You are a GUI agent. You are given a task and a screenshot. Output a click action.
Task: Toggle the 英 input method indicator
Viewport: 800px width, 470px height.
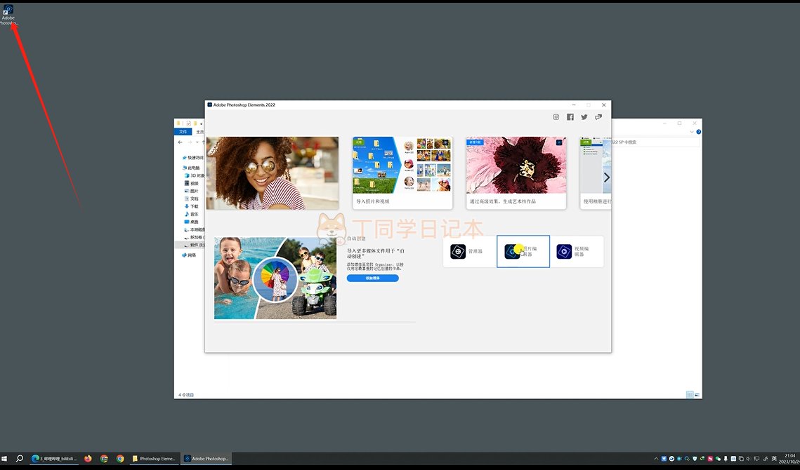point(773,459)
